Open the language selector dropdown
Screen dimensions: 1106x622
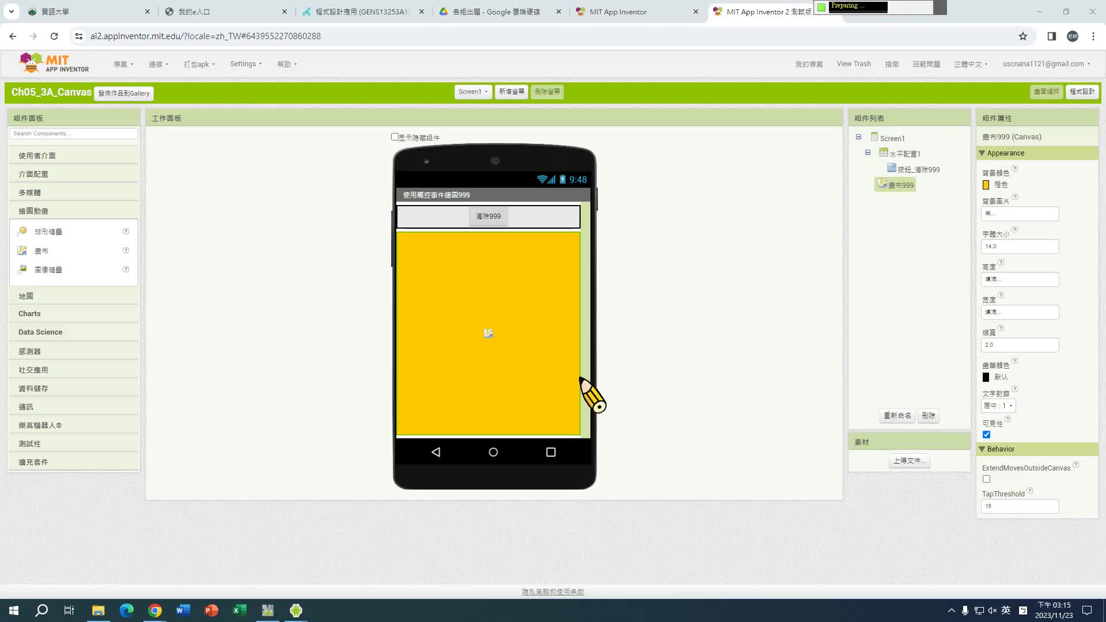tap(971, 65)
